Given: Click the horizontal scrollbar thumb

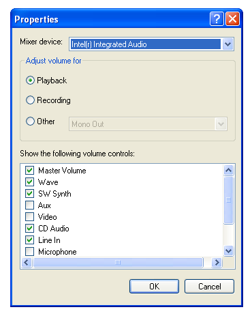Looking at the screenshot, I should [x=118, y=262].
